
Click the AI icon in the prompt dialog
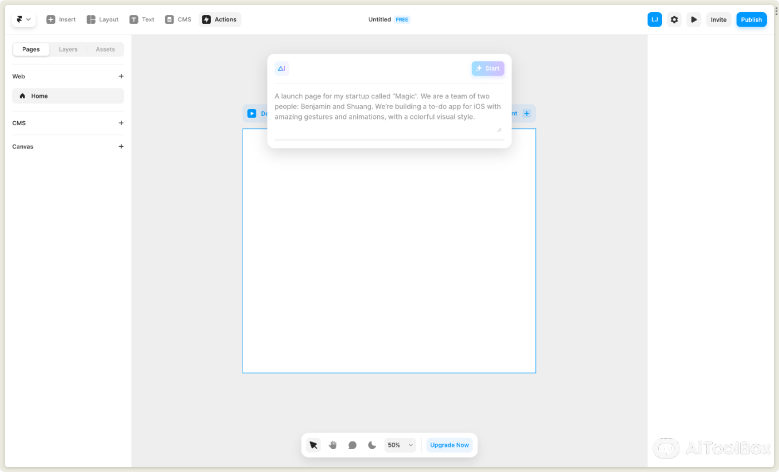(x=282, y=68)
